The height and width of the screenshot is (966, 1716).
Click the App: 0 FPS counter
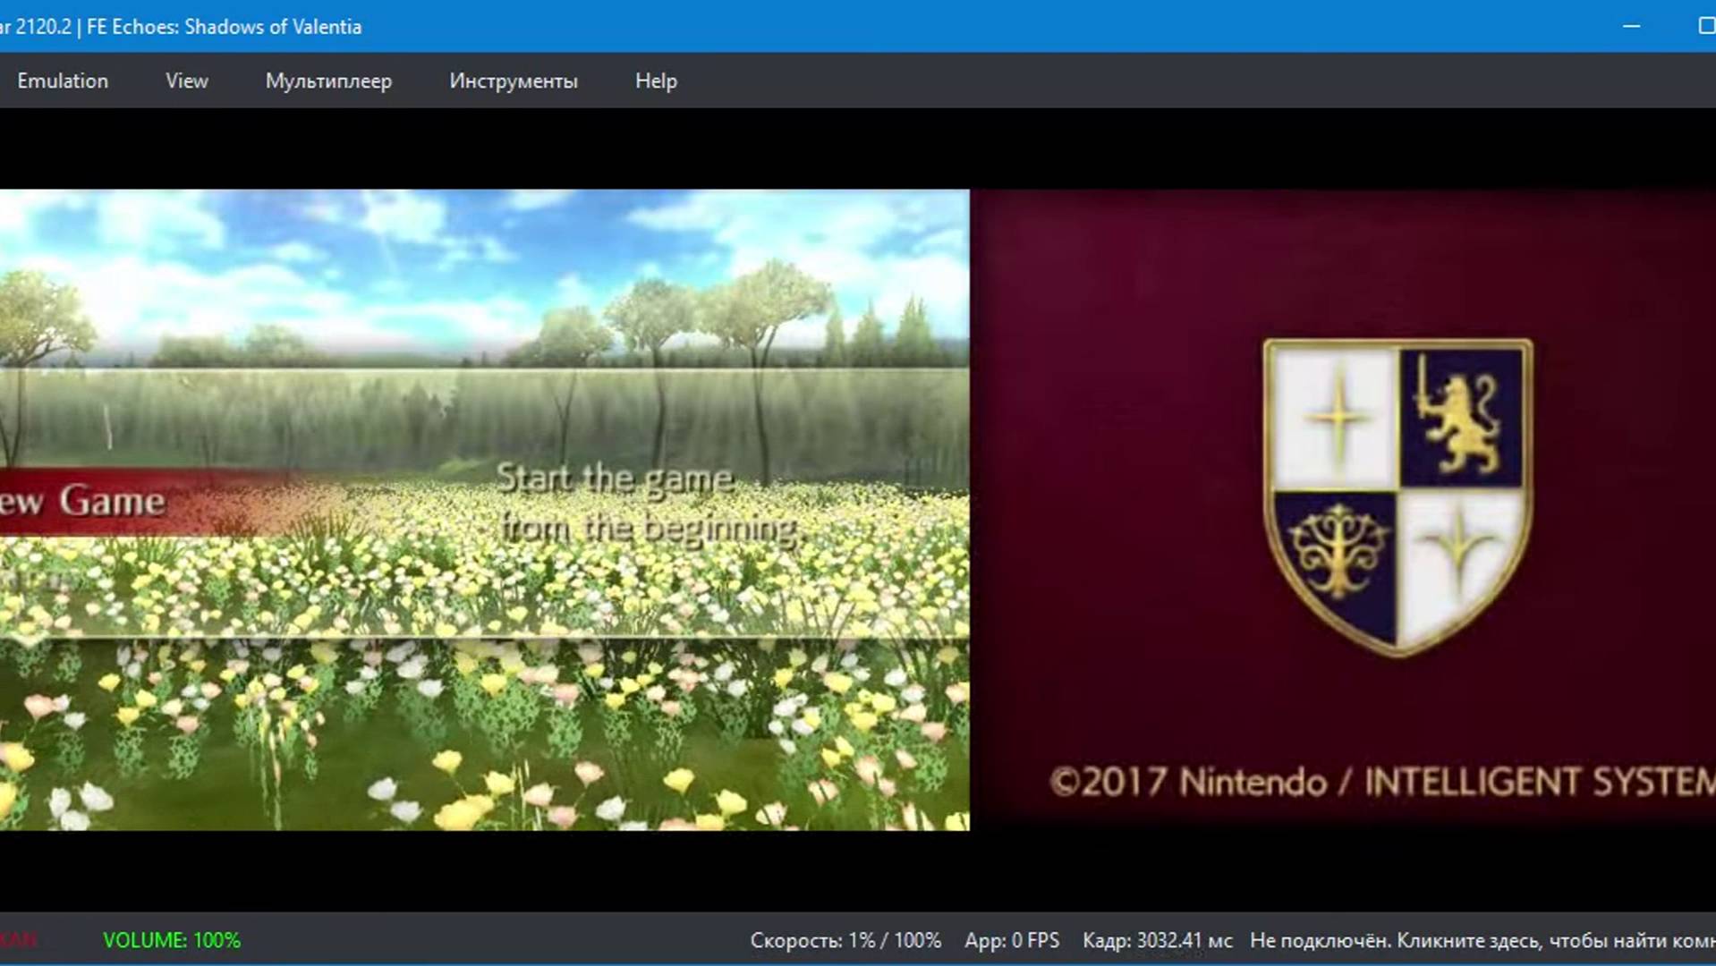point(1012,941)
